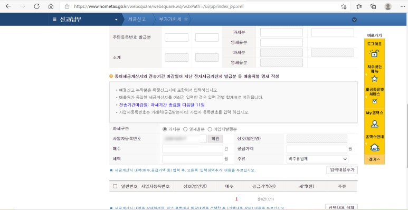This screenshot has height=210, width=408.
Task: Open the favorites list icon
Action: (359, 6)
